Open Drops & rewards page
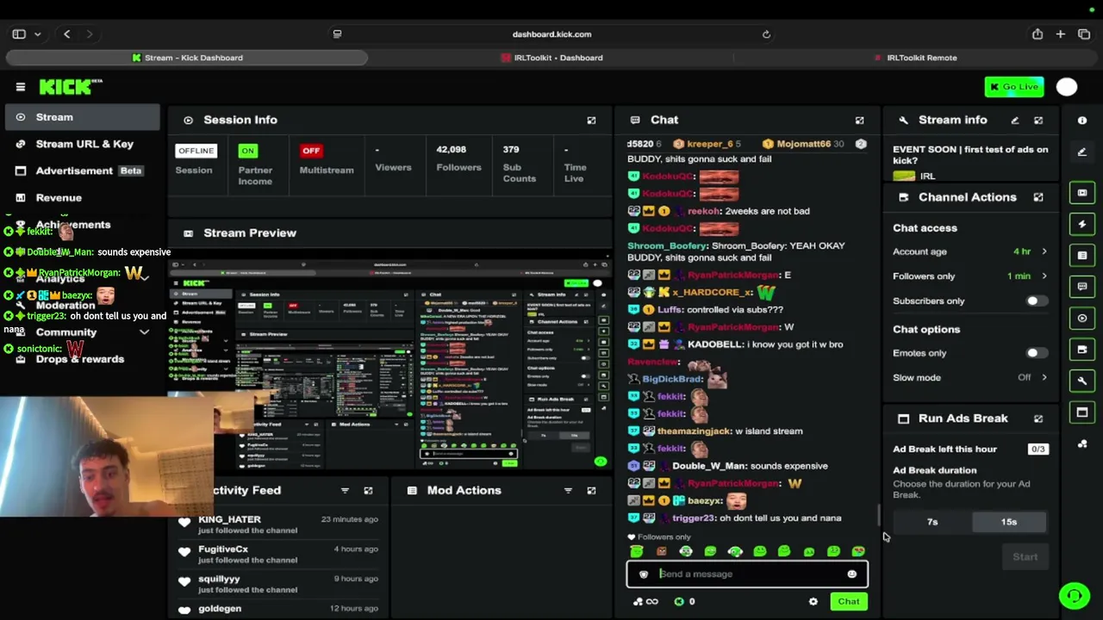1103x620 pixels. click(82, 359)
